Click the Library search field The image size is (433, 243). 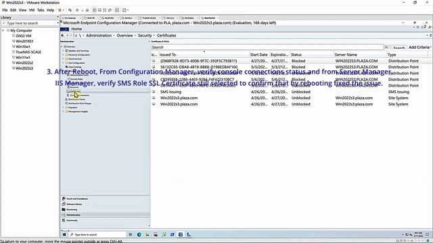[x=30, y=23]
